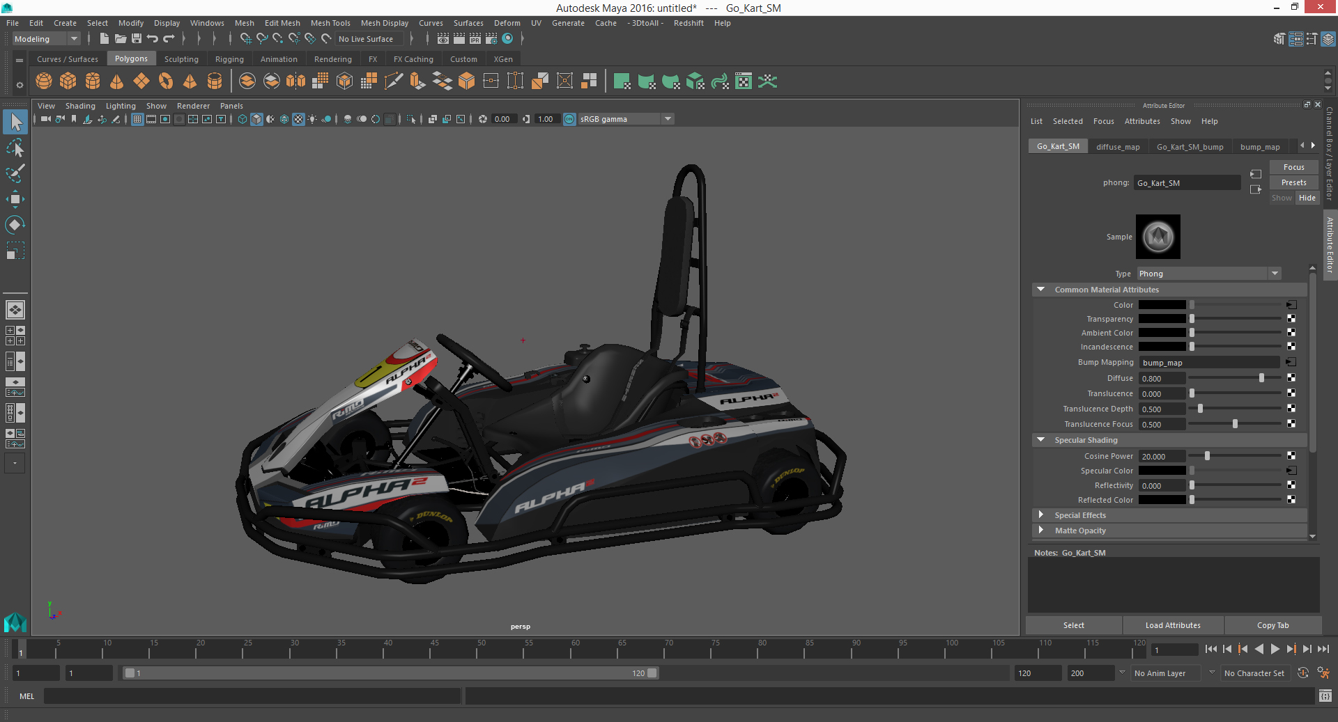Create a polygon sphere from shelf
1338x722 pixels.
(44, 81)
